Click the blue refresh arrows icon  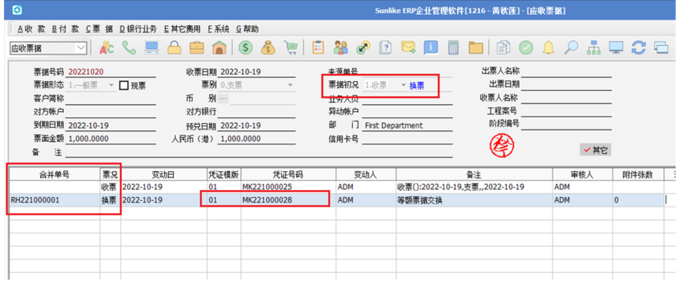(x=639, y=47)
